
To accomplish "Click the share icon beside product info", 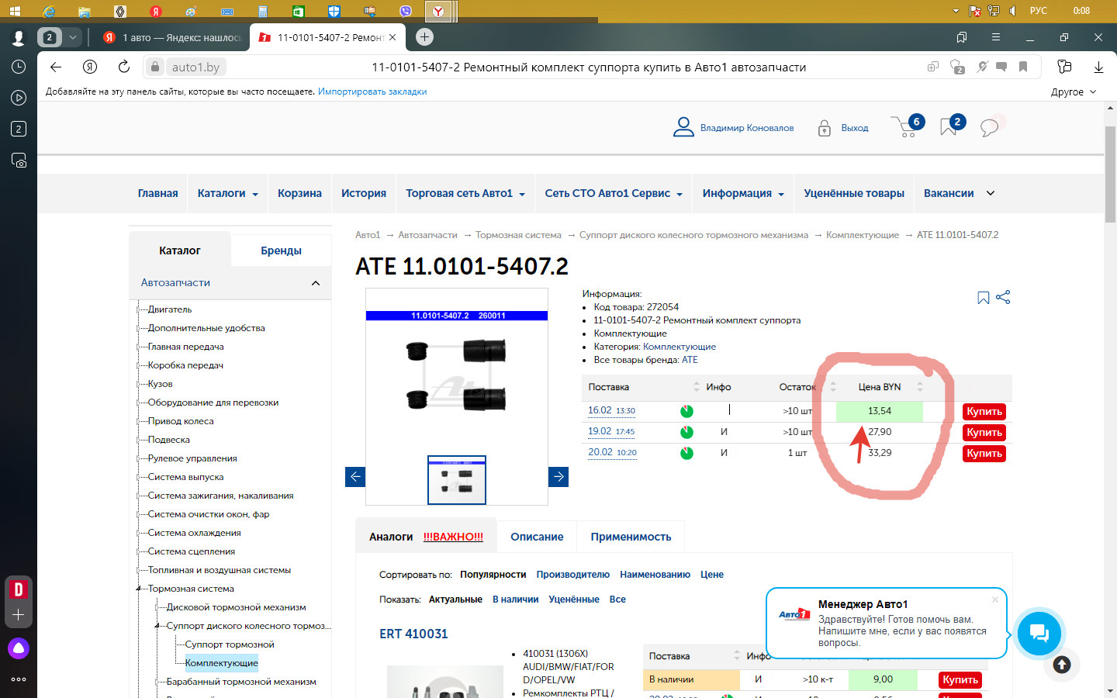I will pos(1003,298).
